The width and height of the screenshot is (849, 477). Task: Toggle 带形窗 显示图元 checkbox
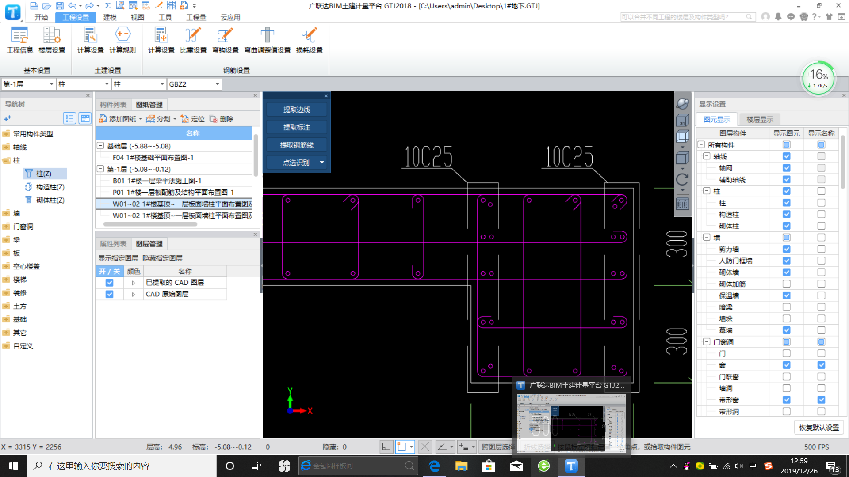click(x=786, y=400)
